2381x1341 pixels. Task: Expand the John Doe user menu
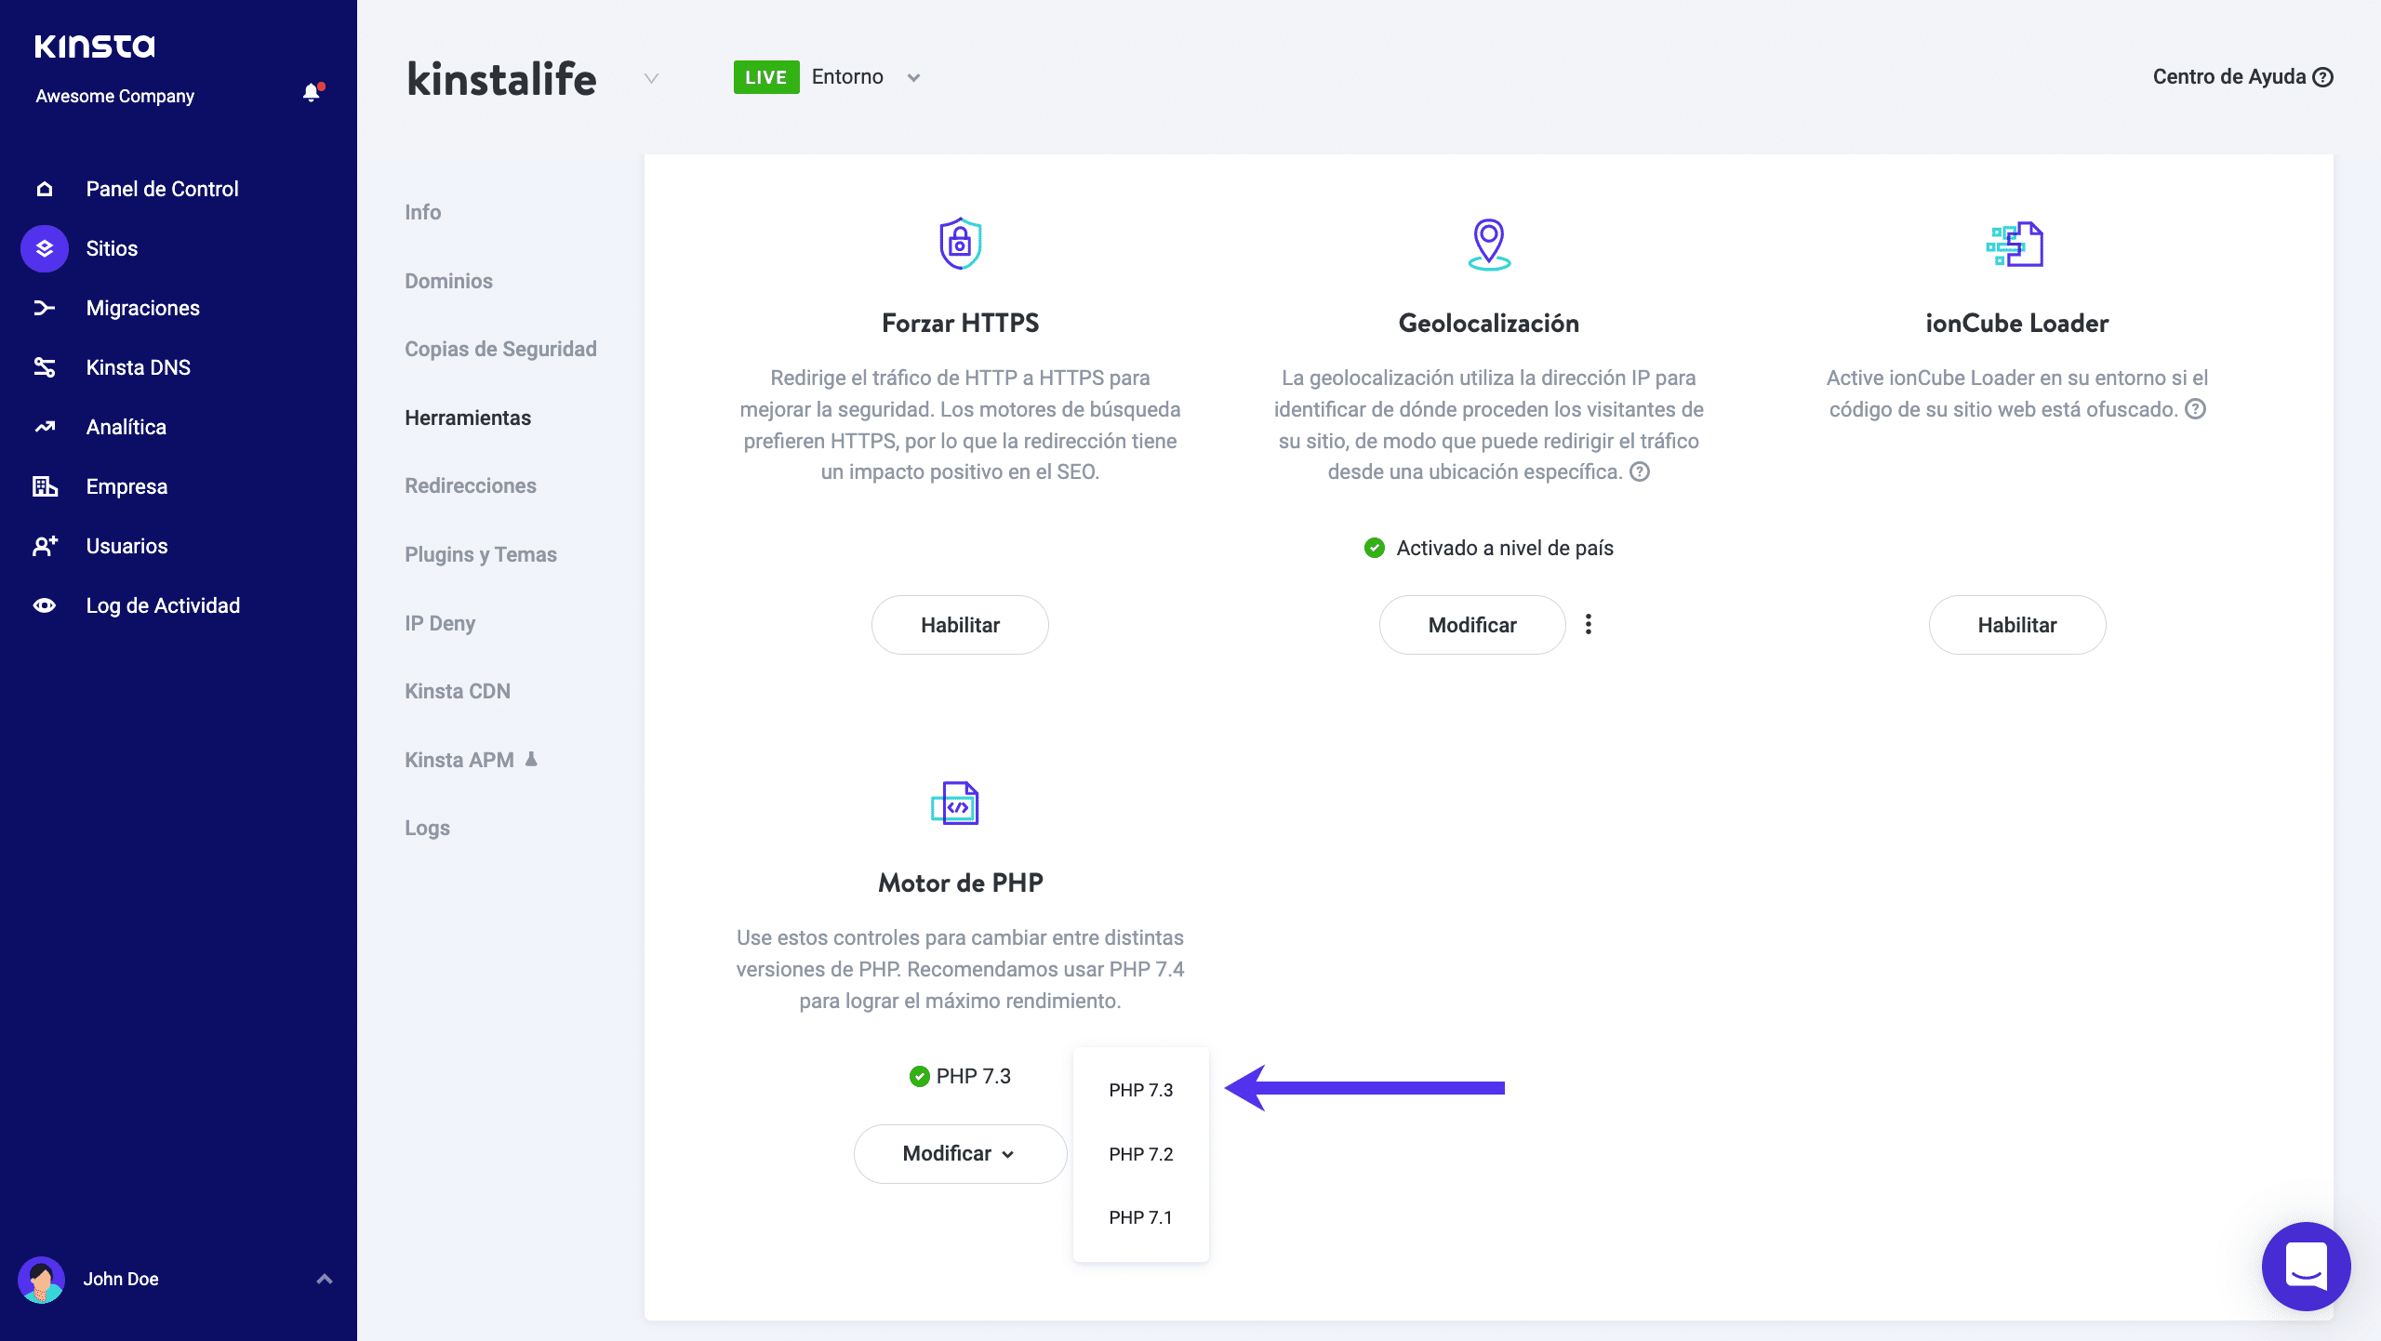tap(324, 1279)
